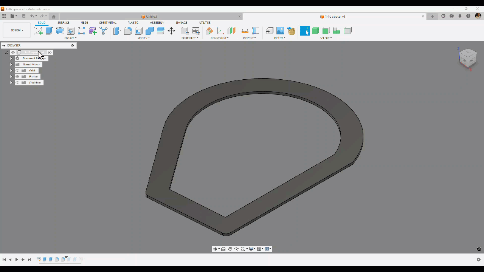484x272 pixels.
Task: Open the timeline settings gear
Action: point(478,260)
